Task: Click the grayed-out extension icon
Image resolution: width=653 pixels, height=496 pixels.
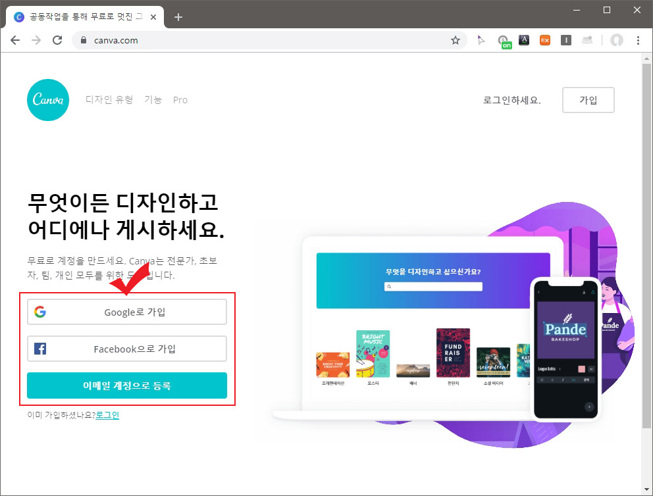Action: tap(587, 40)
